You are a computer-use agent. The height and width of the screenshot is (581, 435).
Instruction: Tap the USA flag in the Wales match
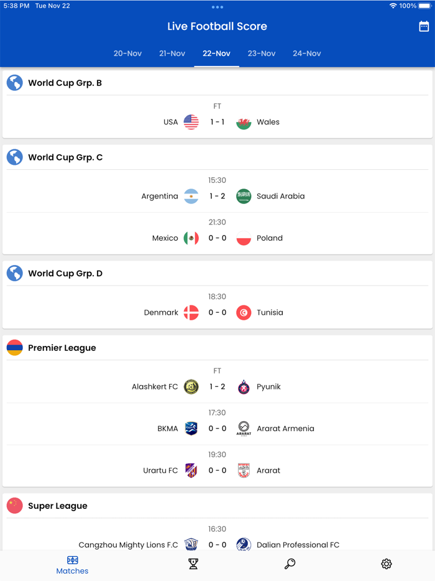191,122
